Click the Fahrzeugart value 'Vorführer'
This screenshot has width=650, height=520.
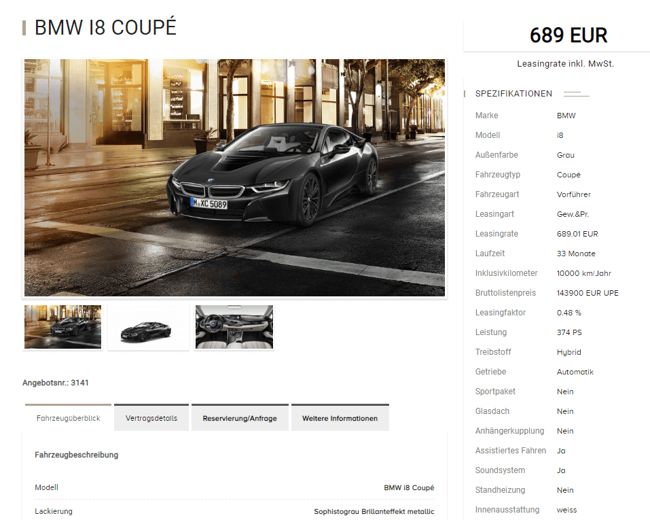[574, 194]
